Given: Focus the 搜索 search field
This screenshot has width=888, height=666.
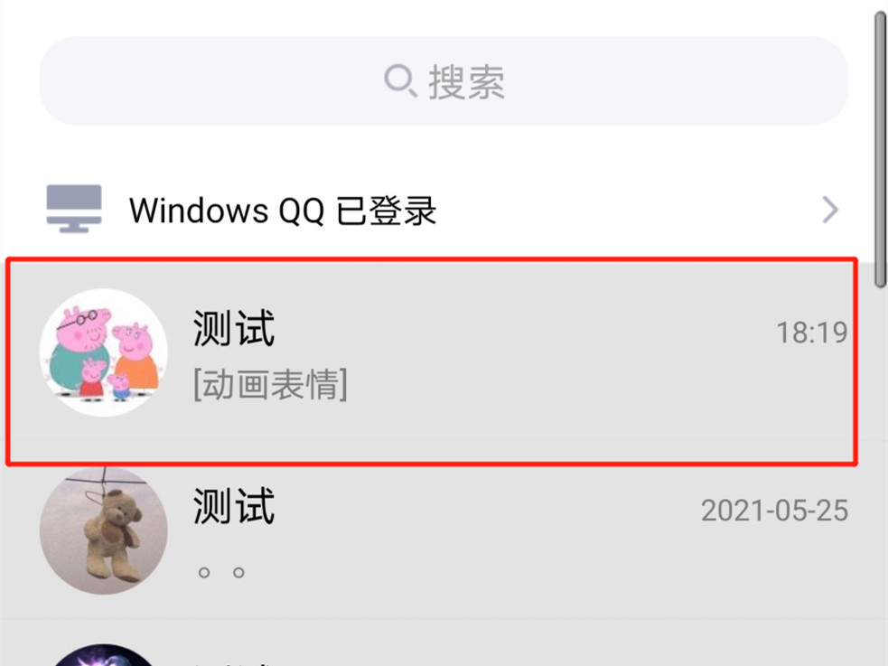Looking at the screenshot, I should pyautogui.click(x=444, y=81).
